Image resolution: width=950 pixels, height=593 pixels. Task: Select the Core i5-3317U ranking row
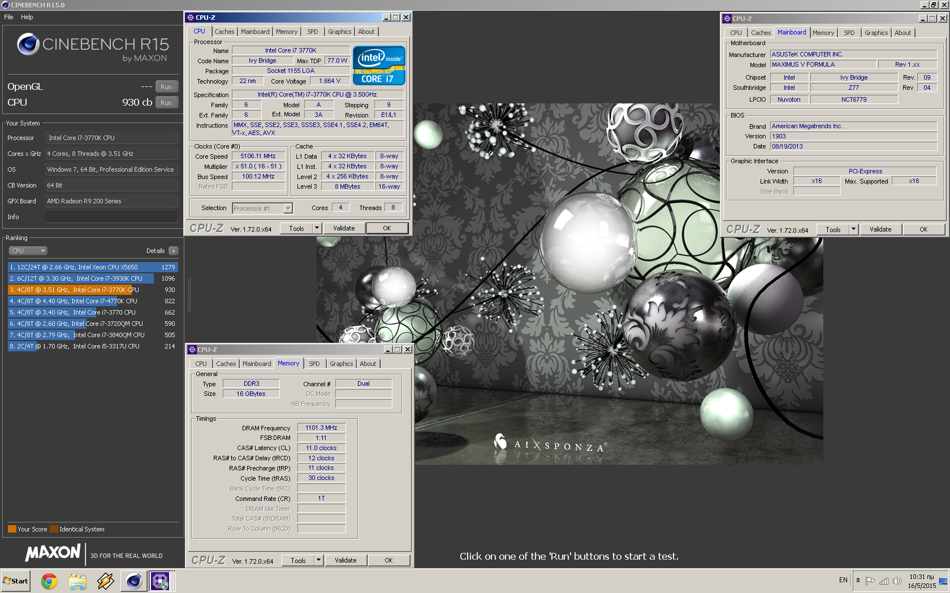click(93, 346)
